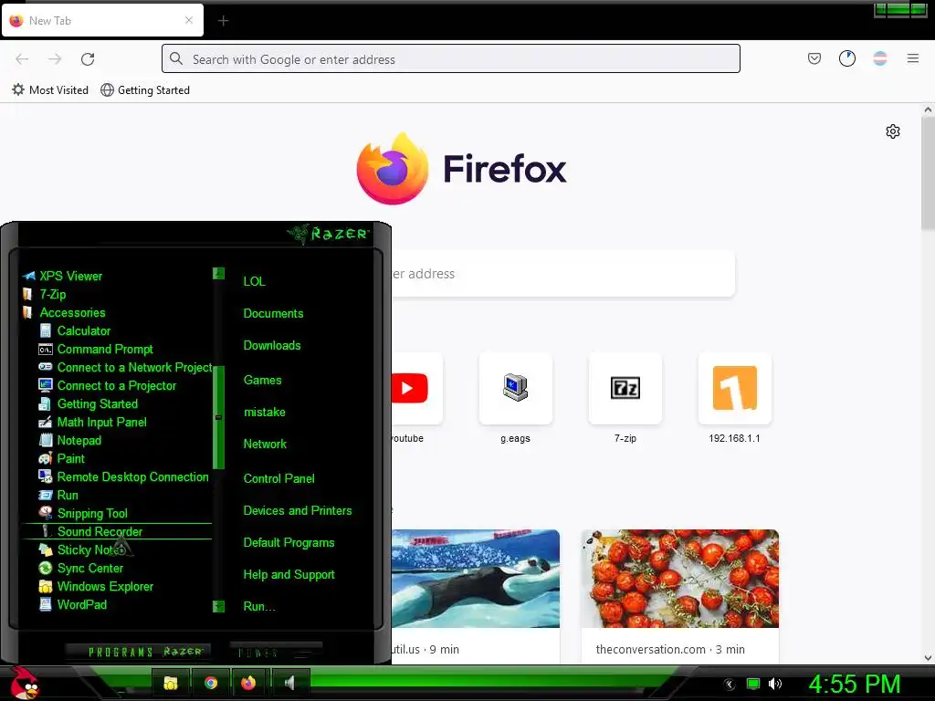Screen dimensions: 935x701
Task: Open the Firefox application menu
Action: (x=913, y=58)
